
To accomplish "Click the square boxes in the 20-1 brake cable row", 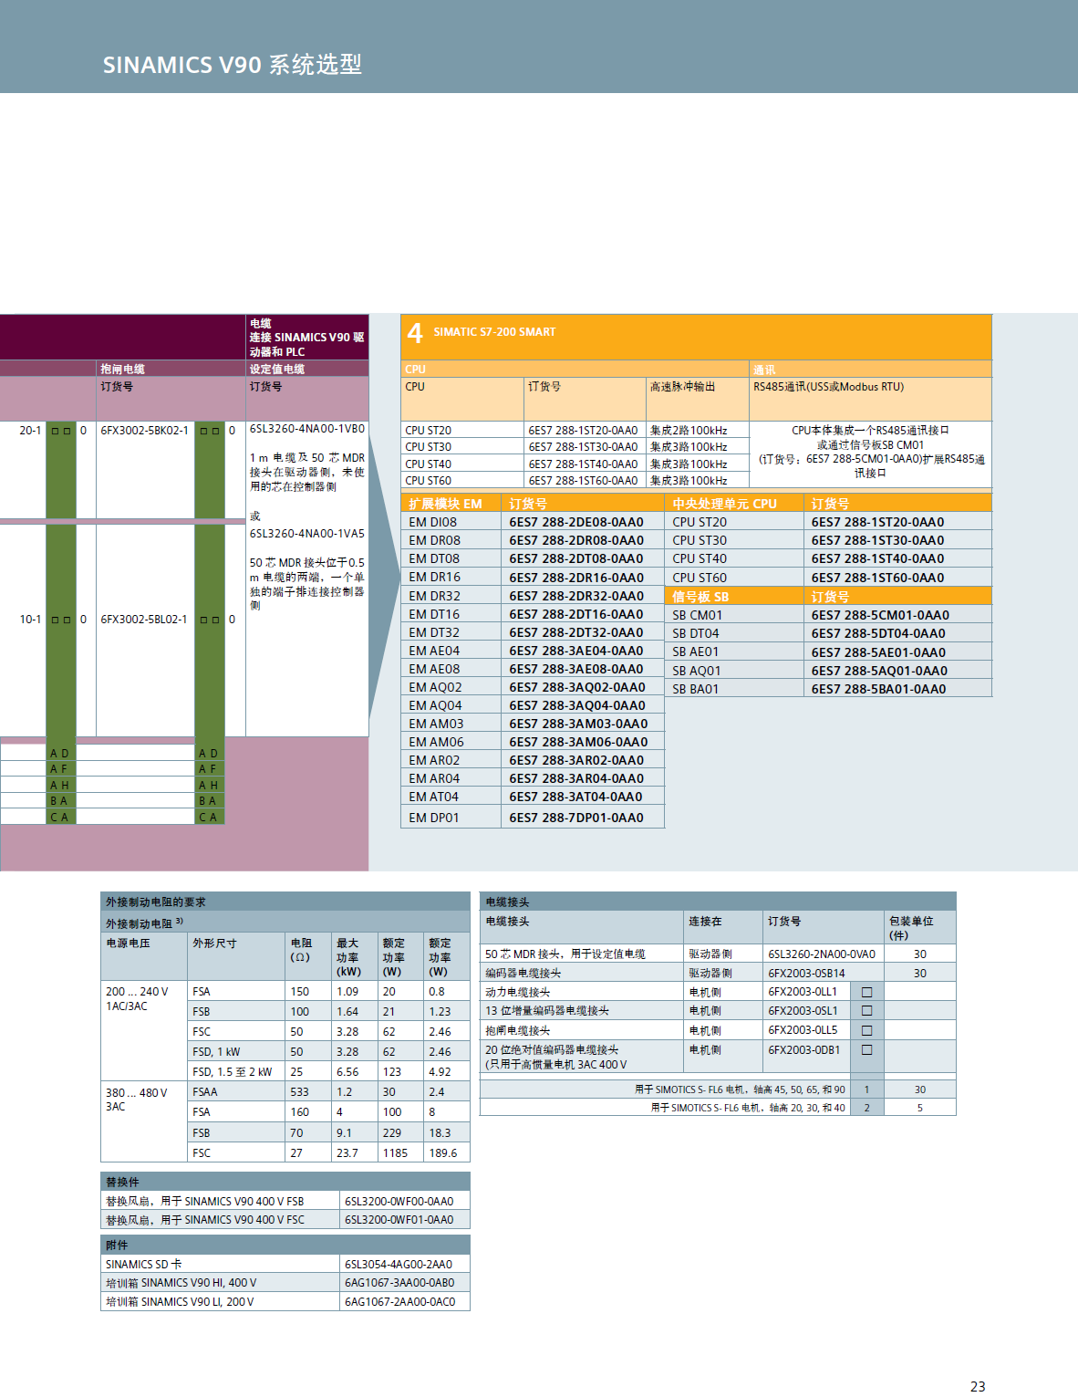I will pyautogui.click(x=61, y=431).
